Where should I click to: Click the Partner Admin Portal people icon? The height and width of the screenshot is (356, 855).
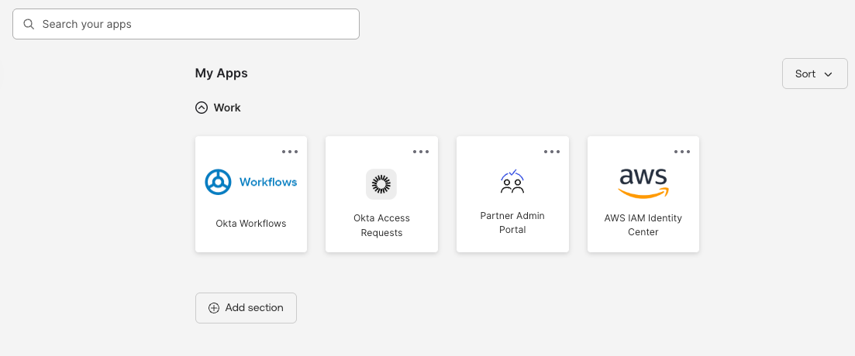point(512,182)
